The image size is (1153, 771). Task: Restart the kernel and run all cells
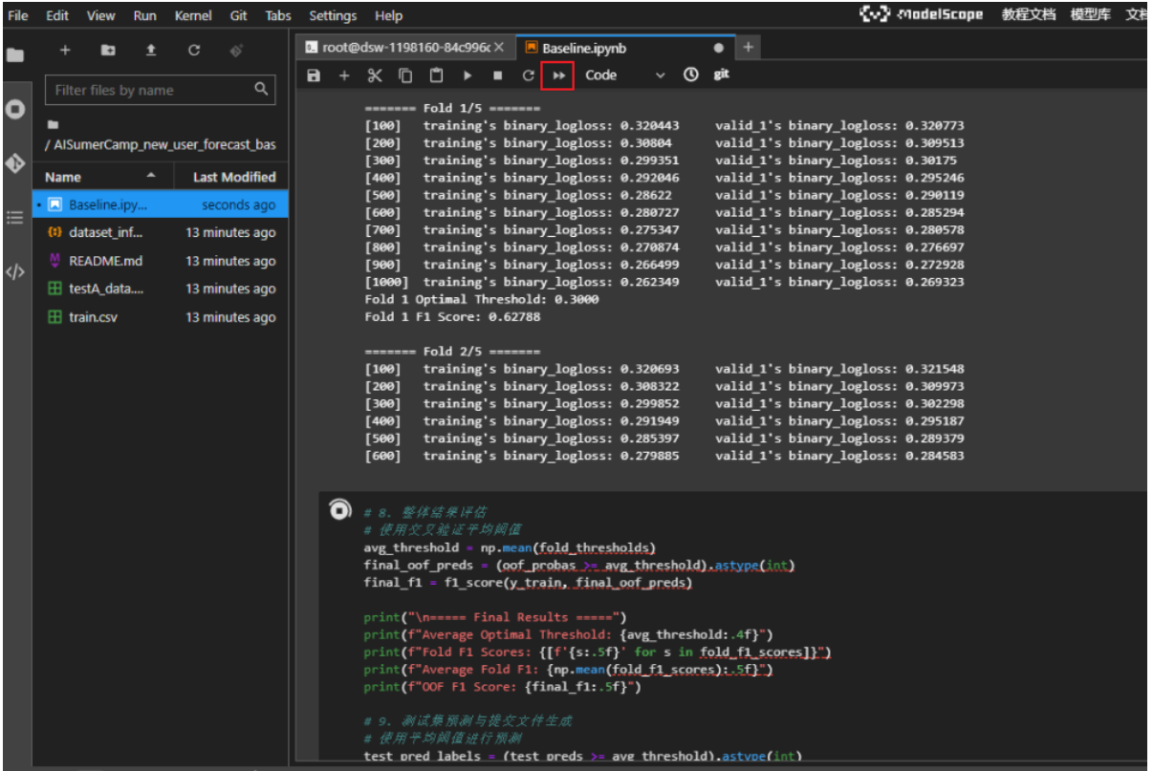pyautogui.click(x=558, y=75)
